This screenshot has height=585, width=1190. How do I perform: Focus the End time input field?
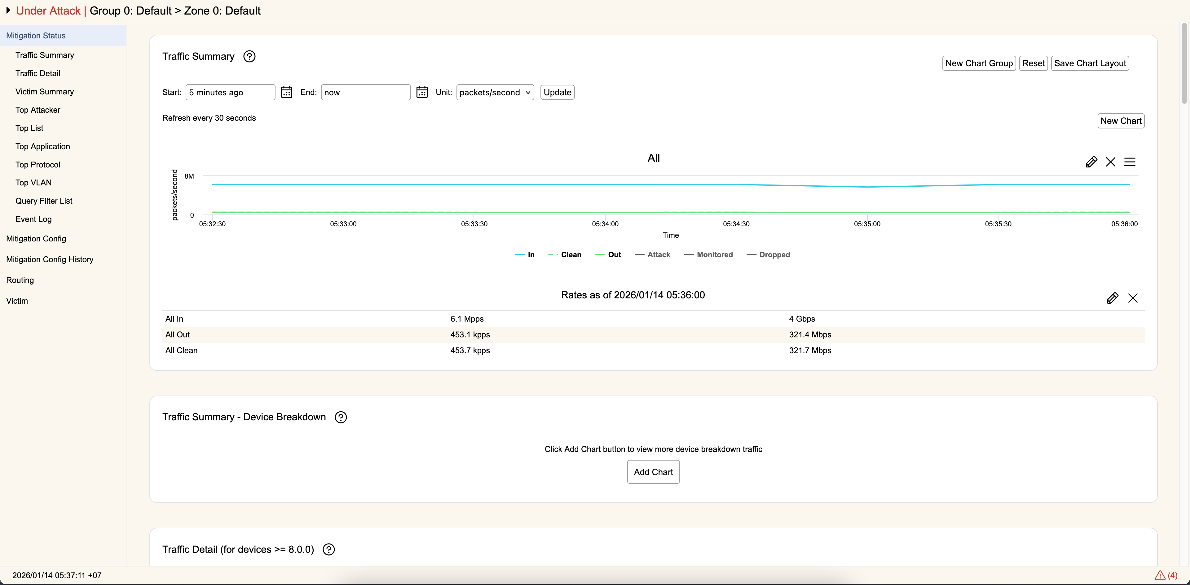(366, 92)
